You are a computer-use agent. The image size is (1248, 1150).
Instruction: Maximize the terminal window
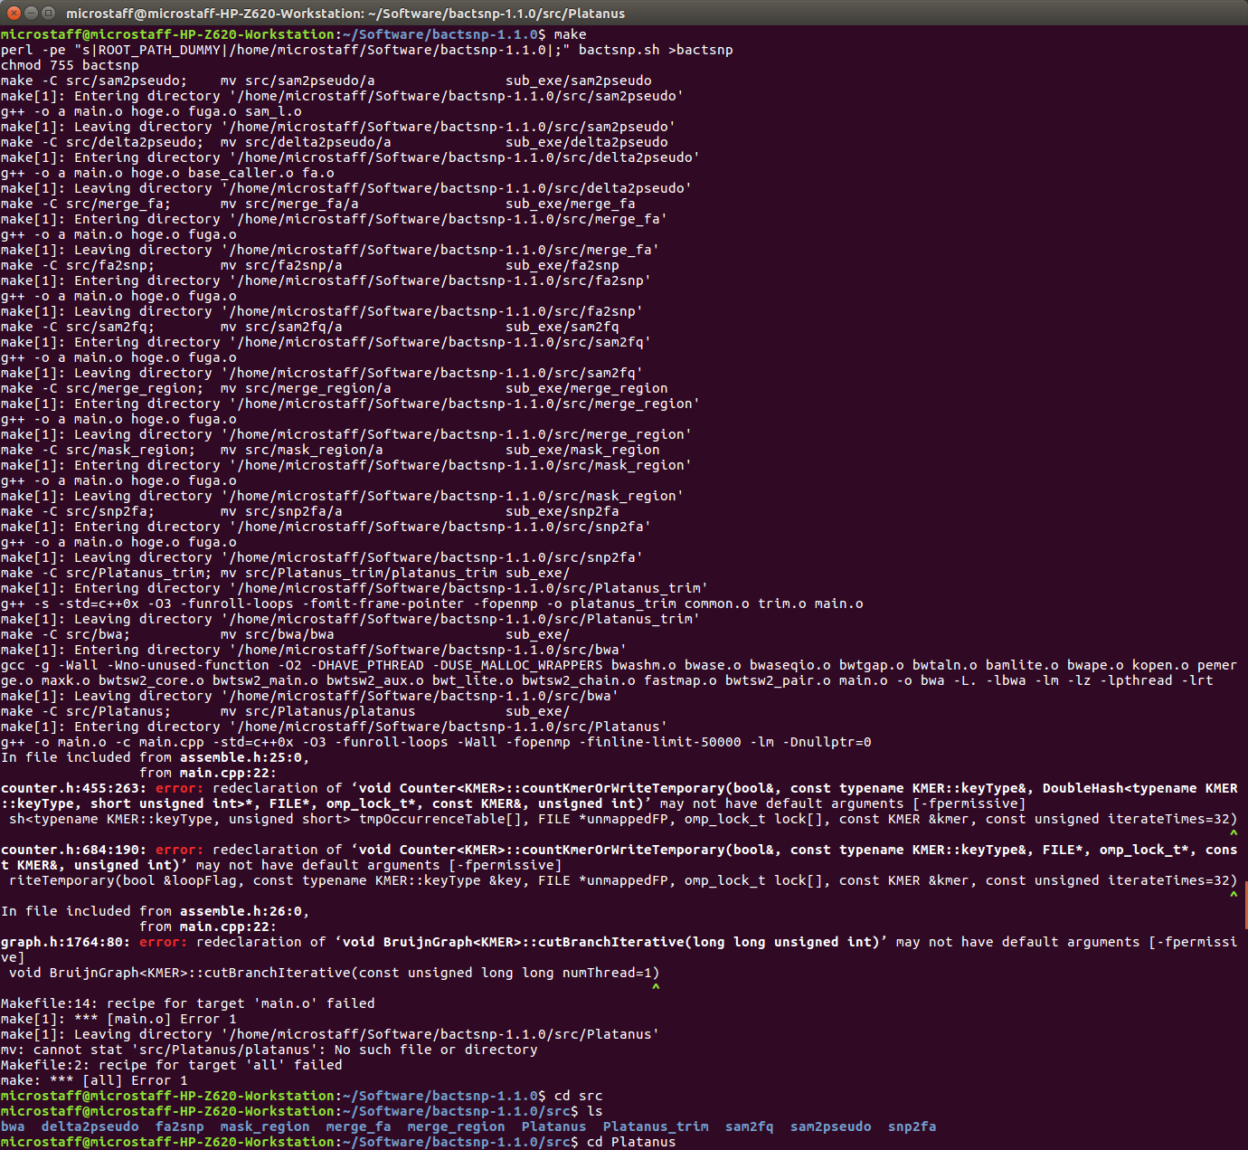click(48, 13)
